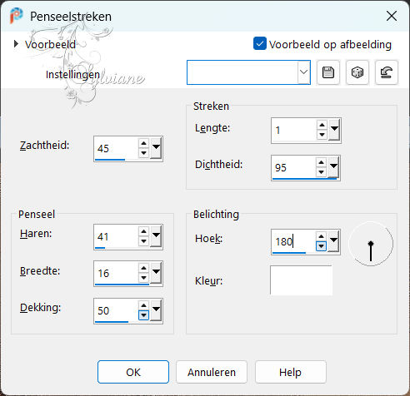410x396 pixels.
Task: Decrease Dichtheid value with down arrow
Action: [x=322, y=172]
